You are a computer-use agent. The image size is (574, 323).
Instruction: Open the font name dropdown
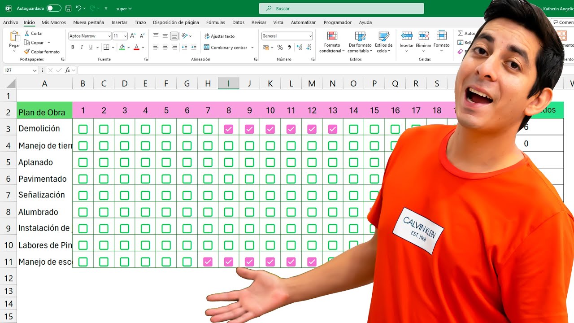click(109, 36)
